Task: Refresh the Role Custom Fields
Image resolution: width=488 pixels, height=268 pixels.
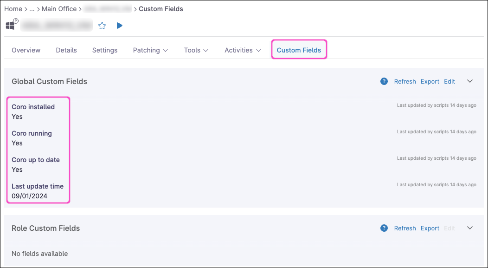Action: [405, 228]
